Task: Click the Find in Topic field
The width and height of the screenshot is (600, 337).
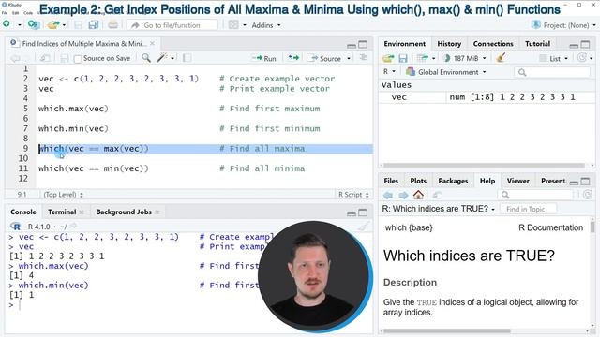Action: [529, 209]
